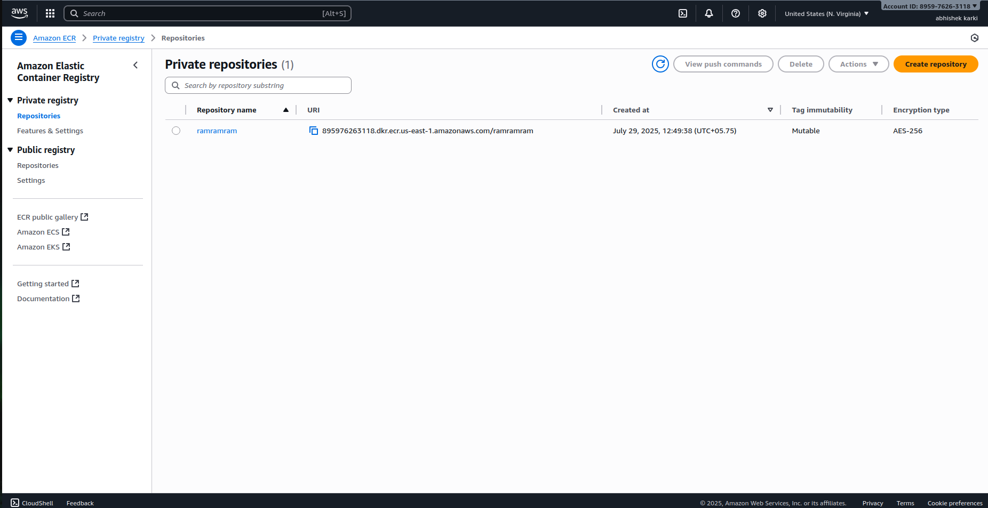Image resolution: width=988 pixels, height=508 pixels.
Task: Open Documentation external link
Action: [48, 299]
